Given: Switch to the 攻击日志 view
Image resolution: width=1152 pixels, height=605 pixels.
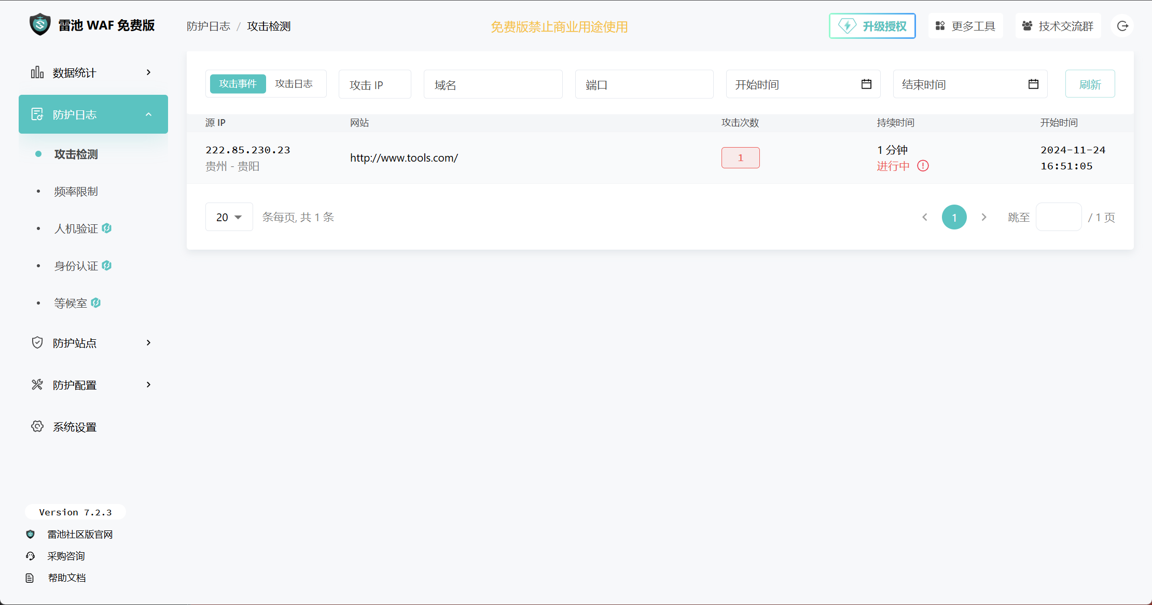Looking at the screenshot, I should click(294, 84).
